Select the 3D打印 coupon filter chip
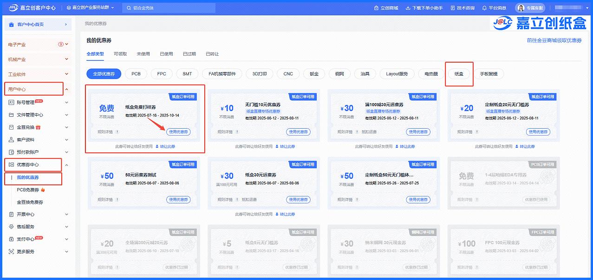This screenshot has height=280, width=593. pyautogui.click(x=260, y=74)
